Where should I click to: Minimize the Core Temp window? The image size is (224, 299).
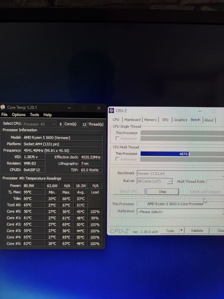coord(69,108)
